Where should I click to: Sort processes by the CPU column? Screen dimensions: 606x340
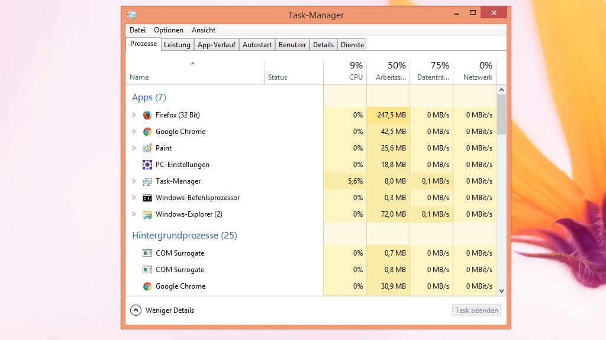(352, 71)
